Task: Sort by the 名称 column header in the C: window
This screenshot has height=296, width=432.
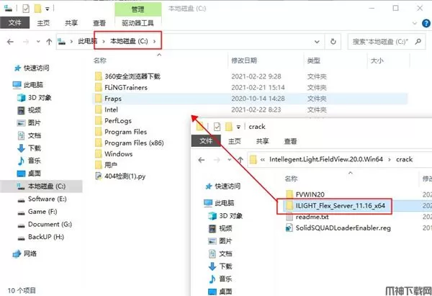Action: tap(100, 60)
